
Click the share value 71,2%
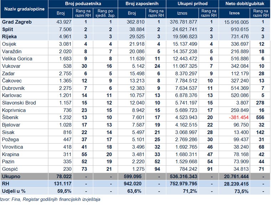[190, 191]
